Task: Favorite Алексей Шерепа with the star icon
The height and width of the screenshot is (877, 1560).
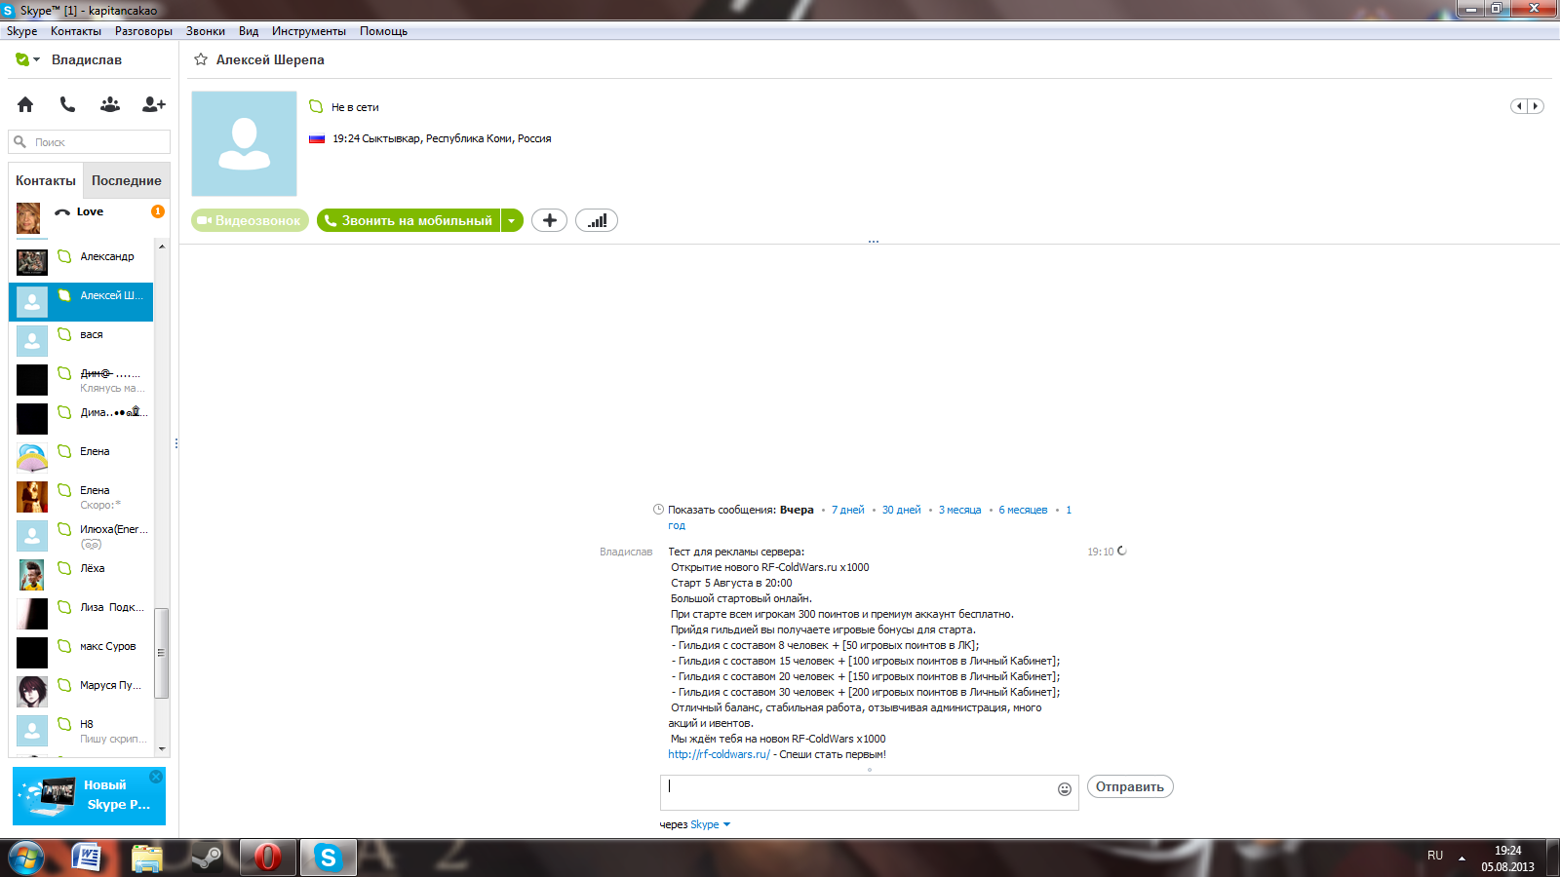Action: click(x=201, y=59)
